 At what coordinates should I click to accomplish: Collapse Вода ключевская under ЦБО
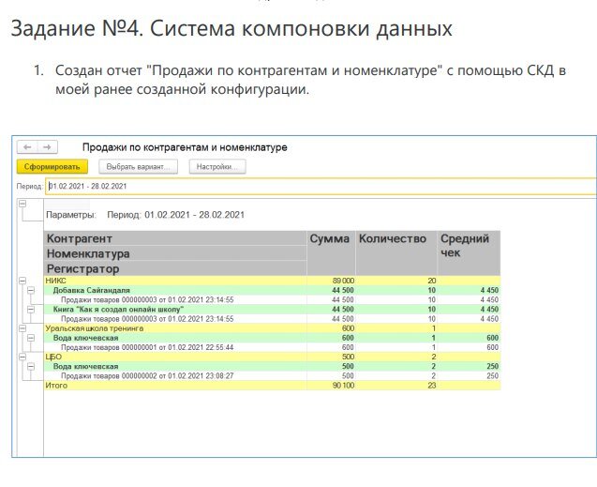pyautogui.click(x=31, y=367)
